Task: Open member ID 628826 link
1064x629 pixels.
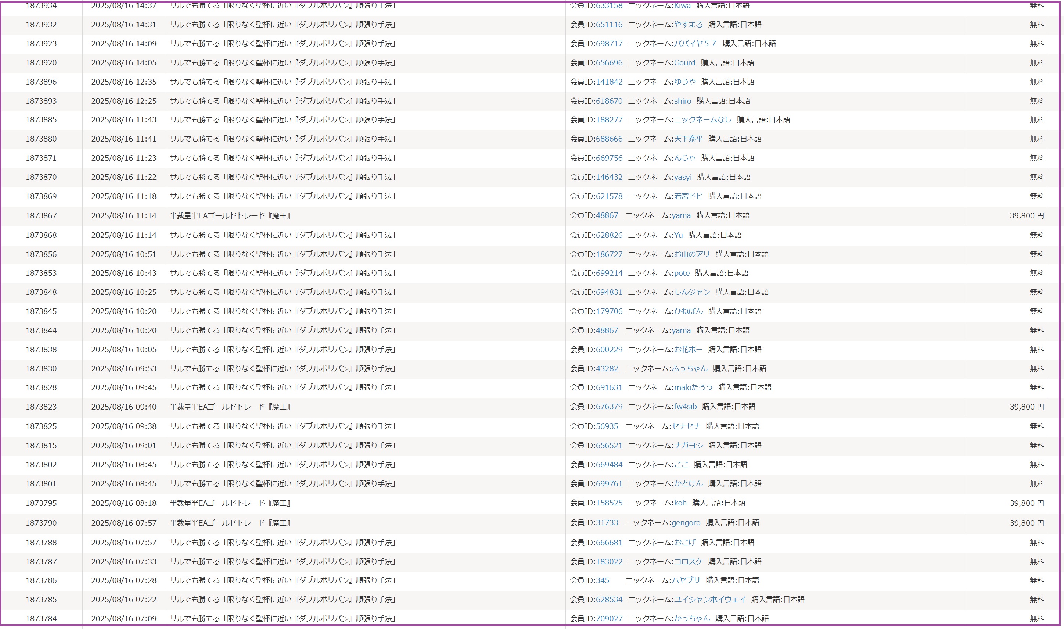Action: (609, 235)
